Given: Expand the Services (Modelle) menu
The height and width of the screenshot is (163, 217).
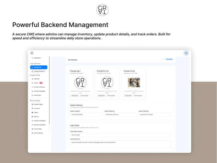Looking at the screenshot, I should [x=39, y=125].
